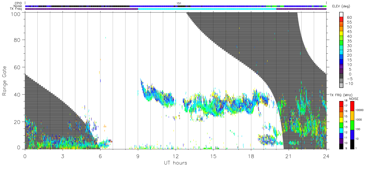This screenshot has height=169, width=367.
Task: Click the 12 tick on UT hours axis
Action: pyautogui.click(x=175, y=156)
